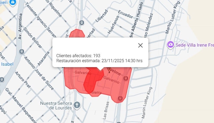Click the bus stop icon near Libertad street
The image size is (214, 123).
(82, 23)
